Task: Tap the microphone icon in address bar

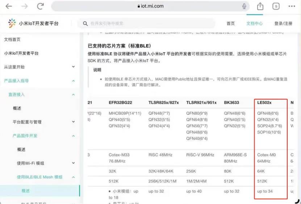Action: coord(244,6)
